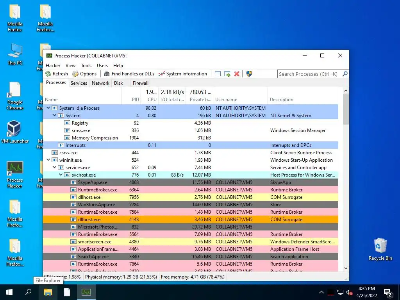Sort by the Private bytes column
The width and height of the screenshot is (400, 300).
click(200, 96)
